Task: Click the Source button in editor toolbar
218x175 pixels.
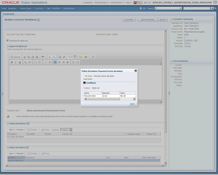Action: pyautogui.click(x=15, y=57)
